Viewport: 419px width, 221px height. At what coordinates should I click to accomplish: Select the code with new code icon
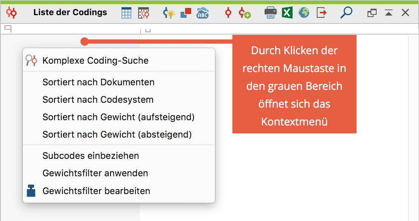click(x=245, y=13)
